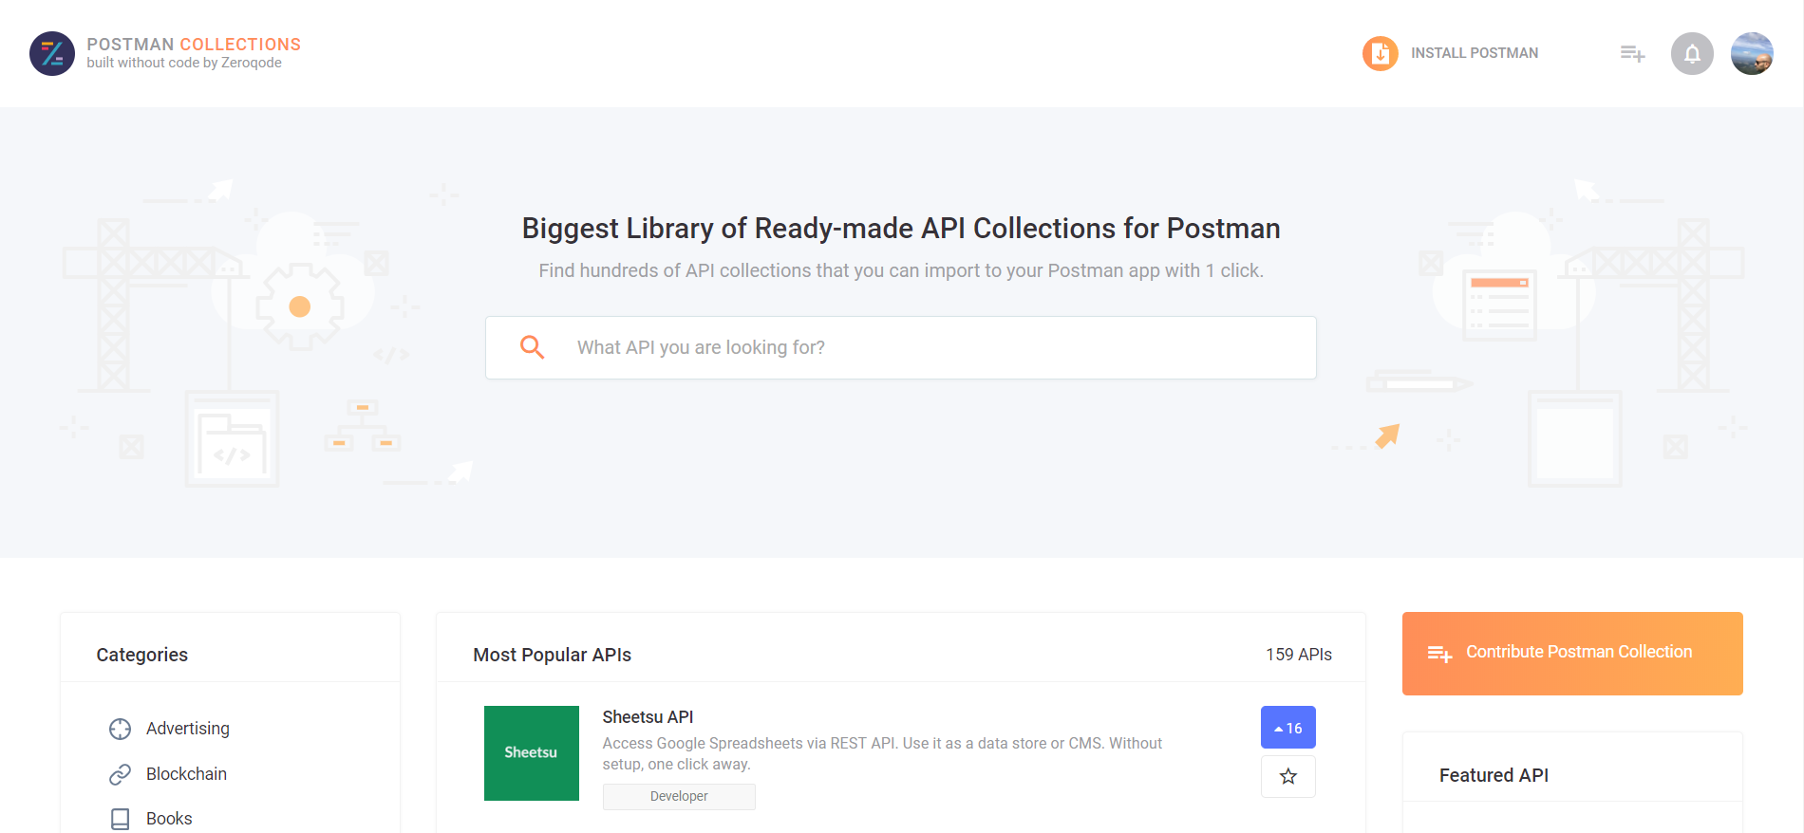Screen dimensions: 1804x833
Task: Open the Sheetsu green logo thumbnail
Action: [532, 753]
